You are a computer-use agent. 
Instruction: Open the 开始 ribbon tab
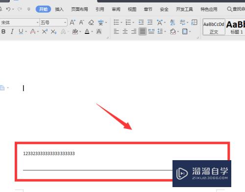tap(43, 9)
